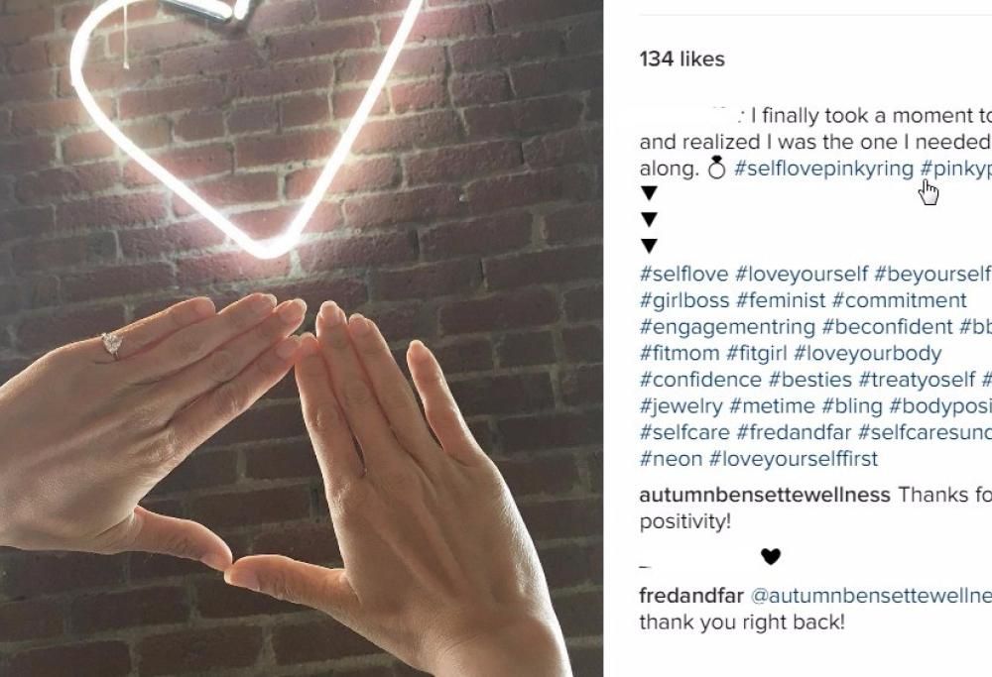Open the #loveyourself hashtag
The height and width of the screenshot is (677, 992).
click(x=802, y=274)
